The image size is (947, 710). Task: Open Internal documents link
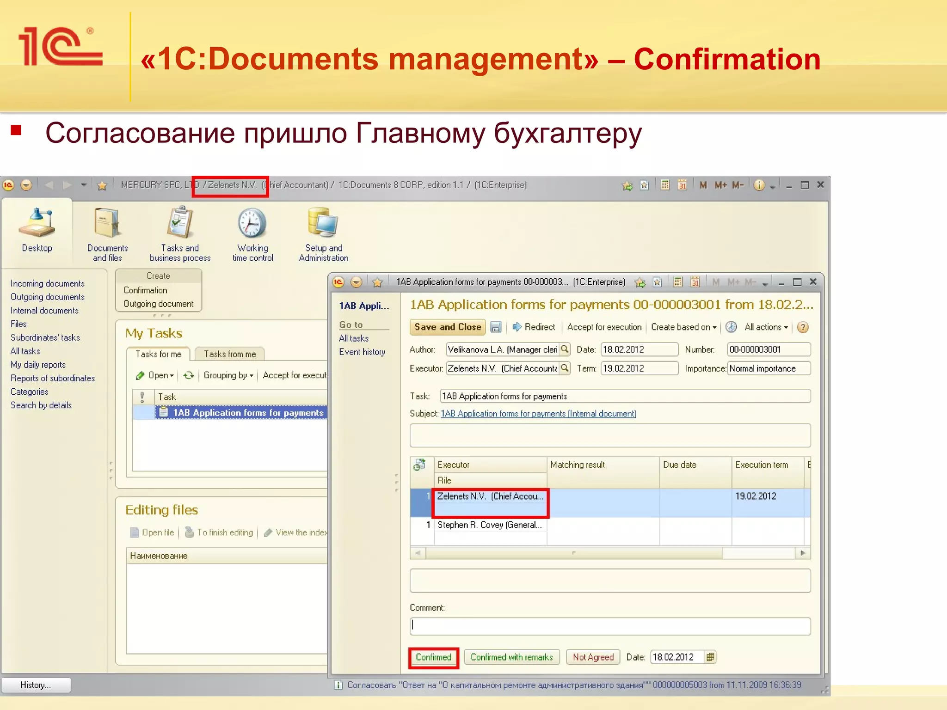pyautogui.click(x=44, y=311)
